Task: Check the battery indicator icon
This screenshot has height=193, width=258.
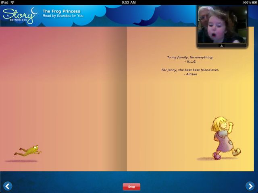Action: [x=254, y=2]
